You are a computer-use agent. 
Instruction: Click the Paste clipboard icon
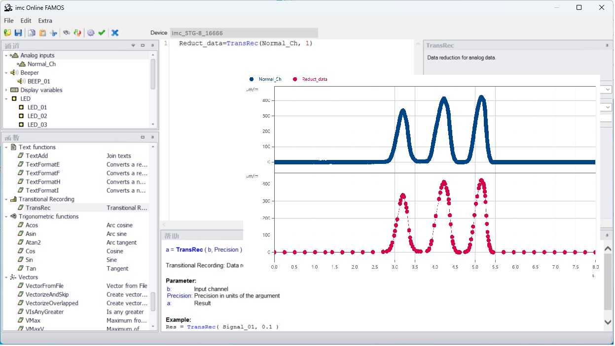(42, 33)
